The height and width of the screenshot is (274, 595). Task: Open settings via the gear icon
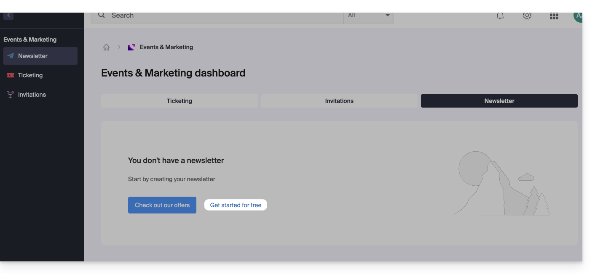pyautogui.click(x=527, y=16)
